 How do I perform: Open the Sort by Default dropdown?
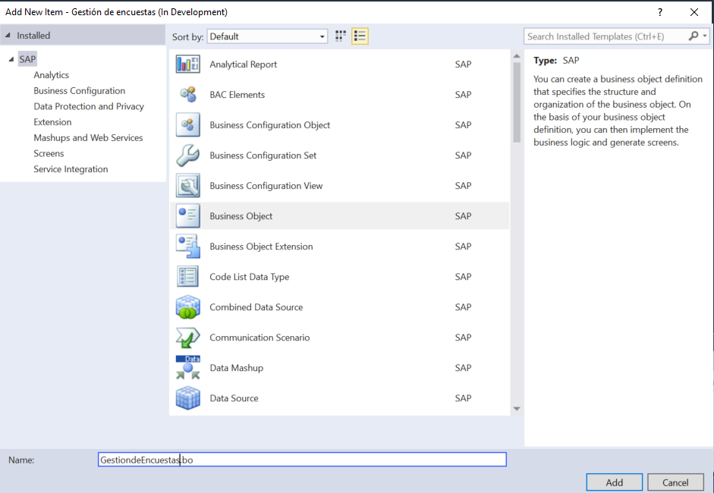267,36
